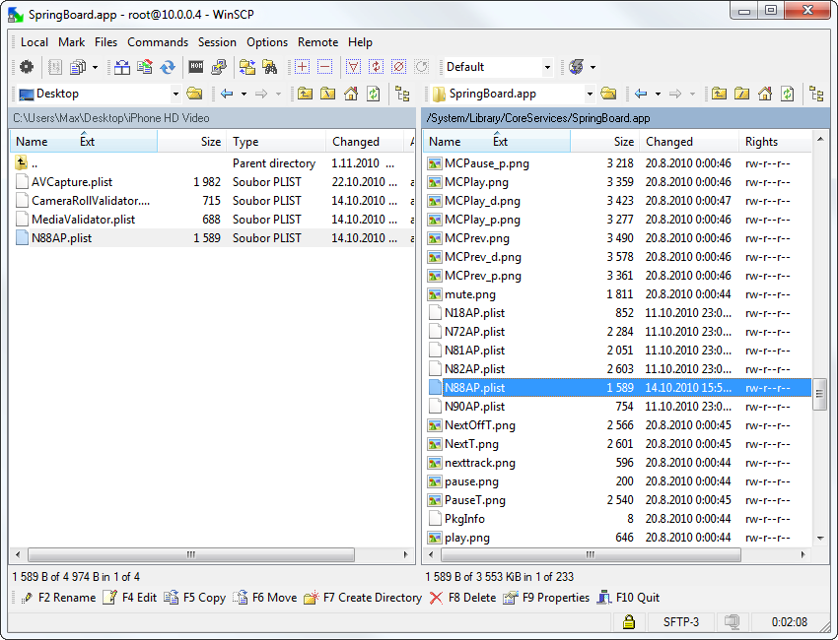Click the queue copy toolbar icon
The width and height of the screenshot is (838, 640).
(x=78, y=67)
